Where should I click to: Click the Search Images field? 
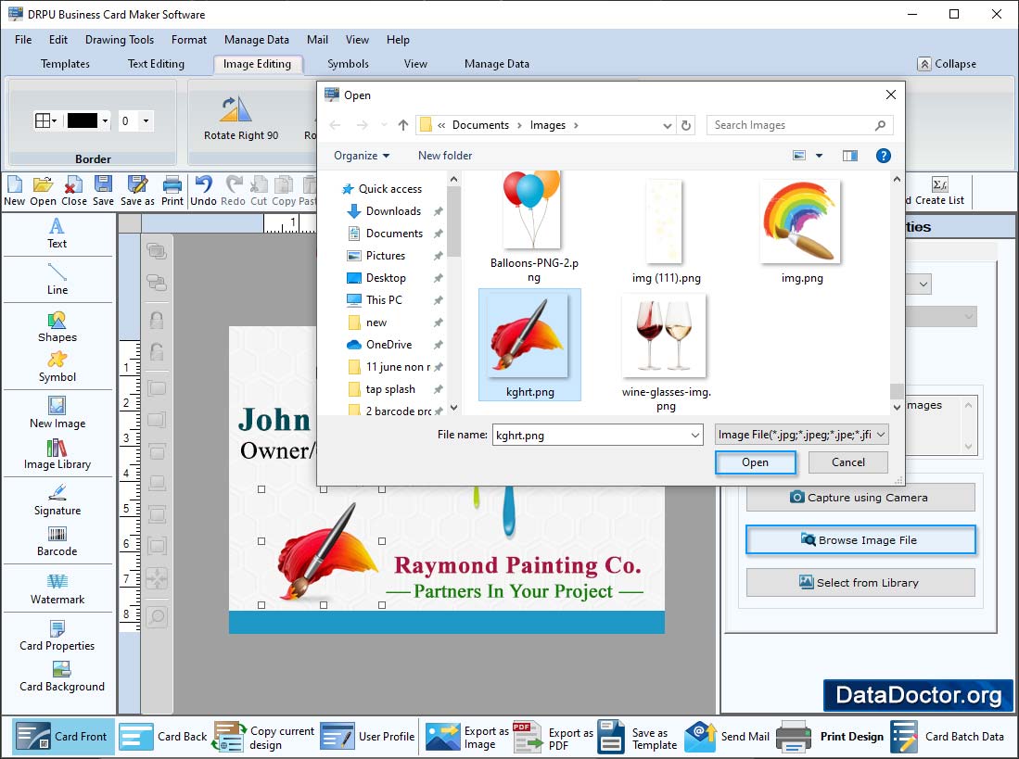click(x=799, y=125)
